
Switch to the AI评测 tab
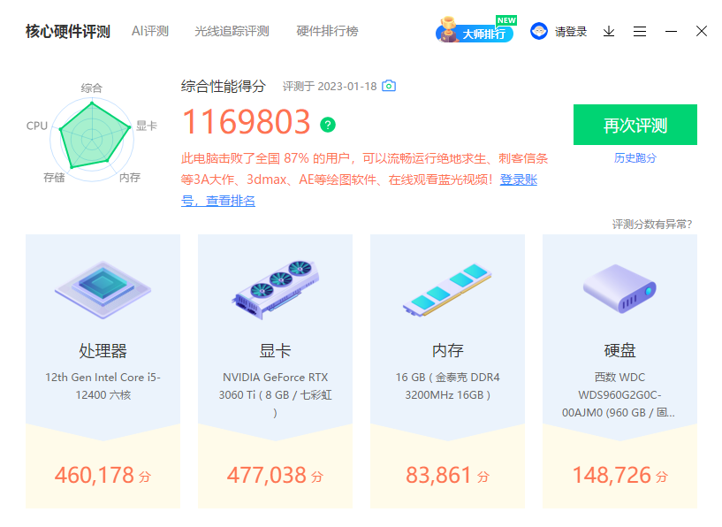tap(150, 31)
